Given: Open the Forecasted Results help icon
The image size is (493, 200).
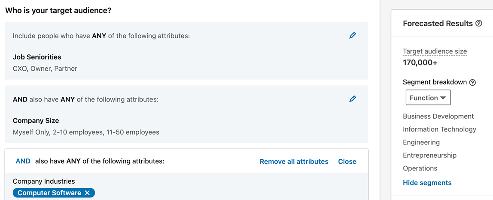Looking at the screenshot, I should (478, 24).
